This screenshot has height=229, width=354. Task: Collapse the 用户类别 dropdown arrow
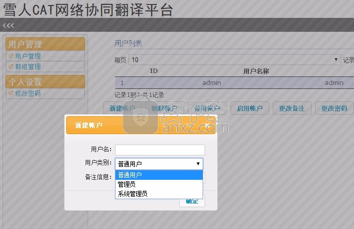(x=198, y=164)
